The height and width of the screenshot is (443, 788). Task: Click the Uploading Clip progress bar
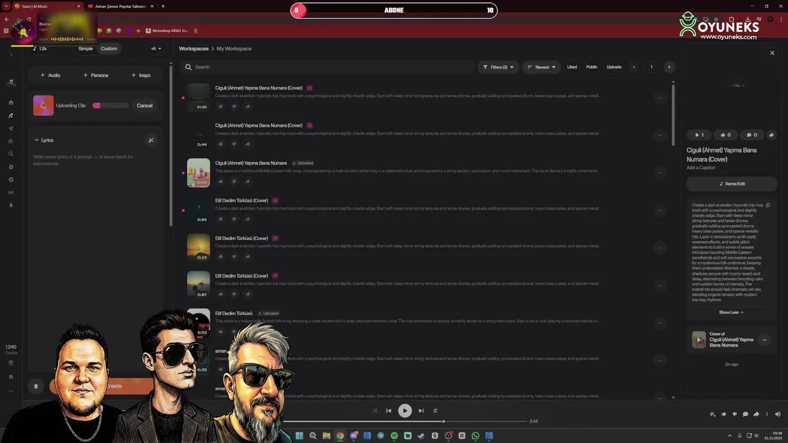coord(111,106)
